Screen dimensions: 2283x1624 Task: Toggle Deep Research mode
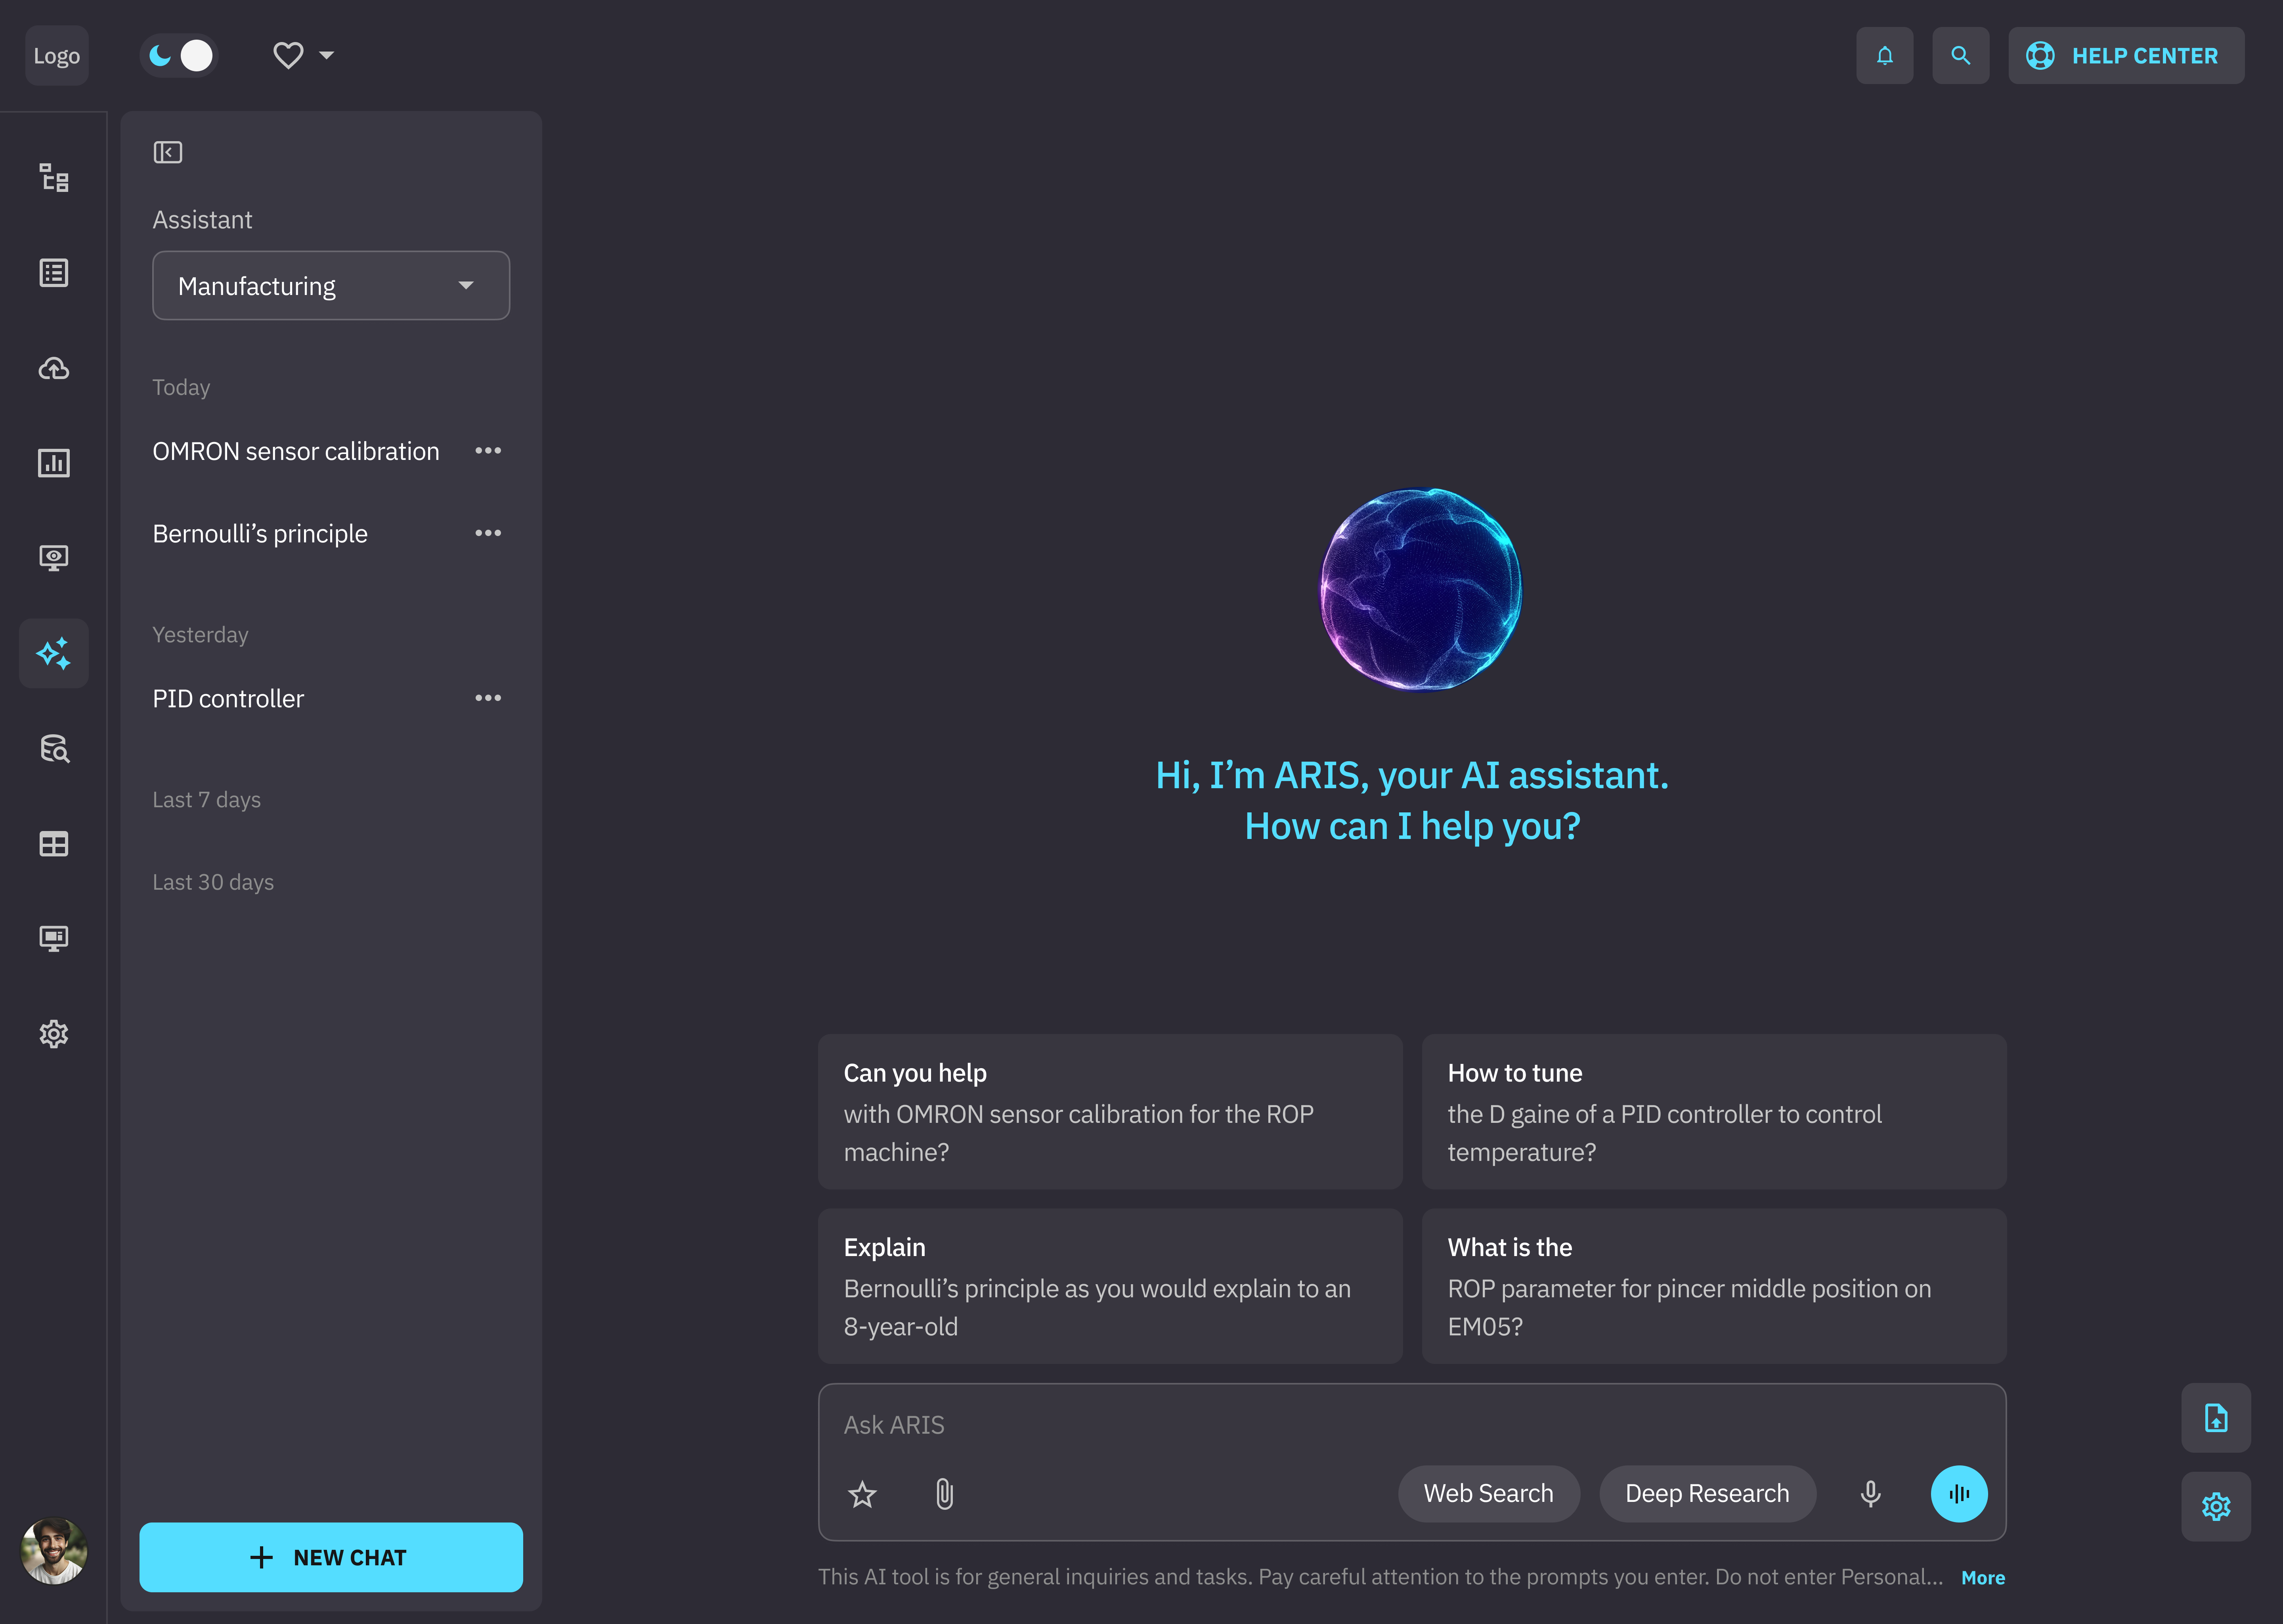(x=1706, y=1494)
